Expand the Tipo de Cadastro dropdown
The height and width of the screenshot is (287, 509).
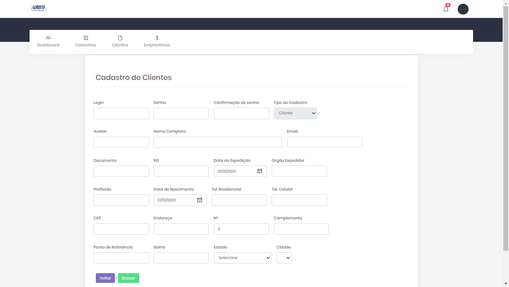point(295,113)
